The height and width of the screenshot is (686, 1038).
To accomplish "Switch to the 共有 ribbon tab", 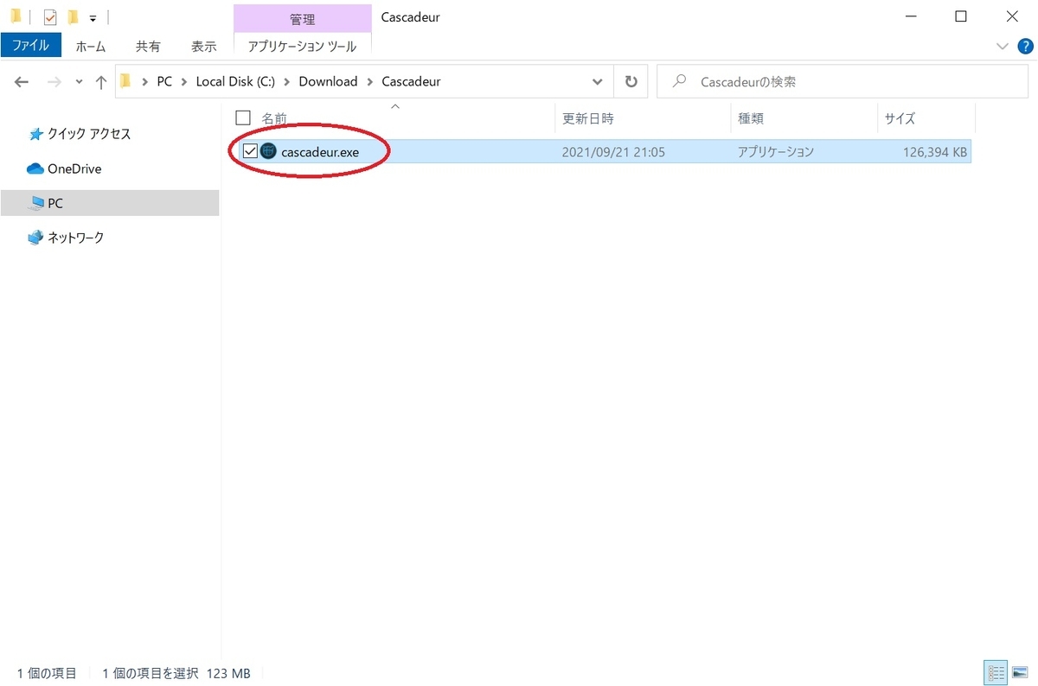I will click(x=148, y=47).
